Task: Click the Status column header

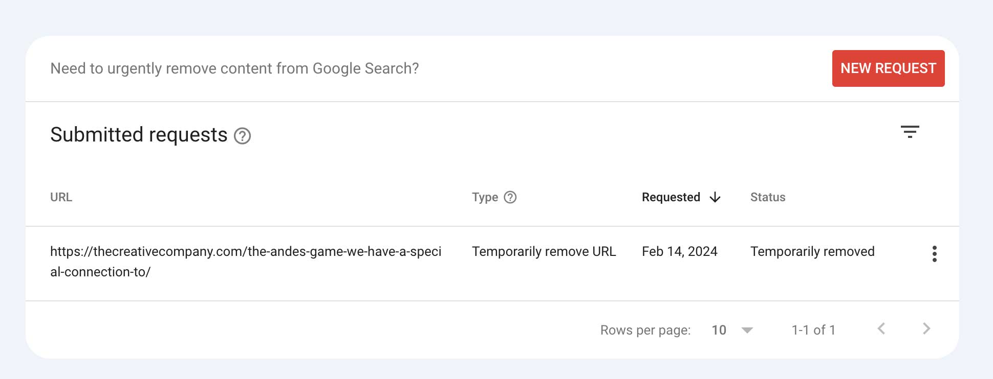Action: coord(768,197)
